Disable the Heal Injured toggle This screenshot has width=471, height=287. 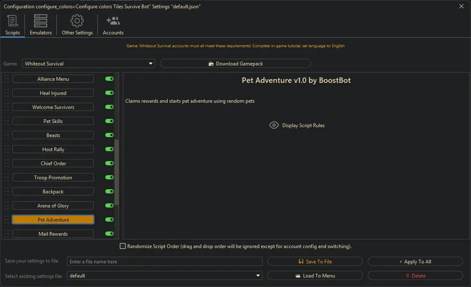(x=109, y=93)
